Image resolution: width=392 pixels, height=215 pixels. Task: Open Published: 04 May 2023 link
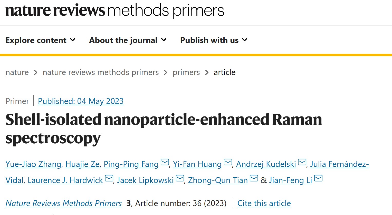coord(81,101)
